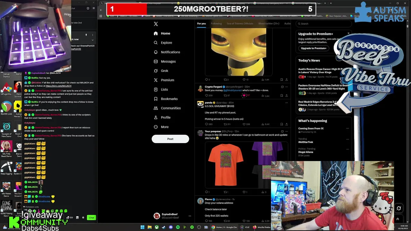
Task: Open more options on panda's post
Action: click(x=286, y=103)
